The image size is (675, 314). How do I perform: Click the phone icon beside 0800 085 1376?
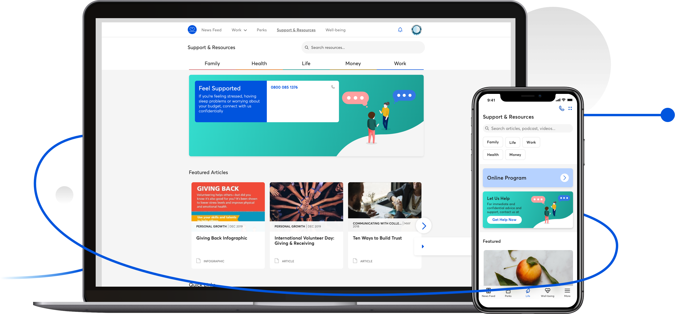333,87
